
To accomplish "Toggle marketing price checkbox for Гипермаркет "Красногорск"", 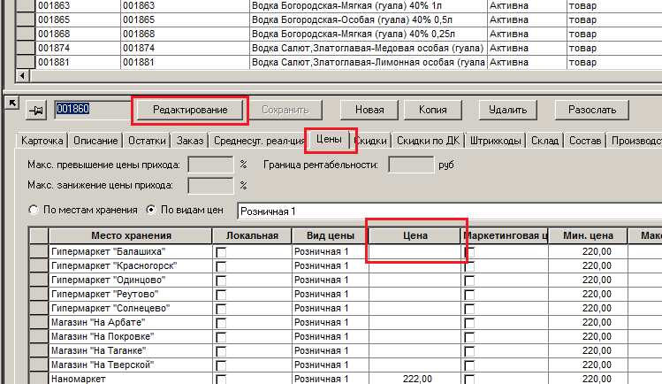I will (469, 266).
